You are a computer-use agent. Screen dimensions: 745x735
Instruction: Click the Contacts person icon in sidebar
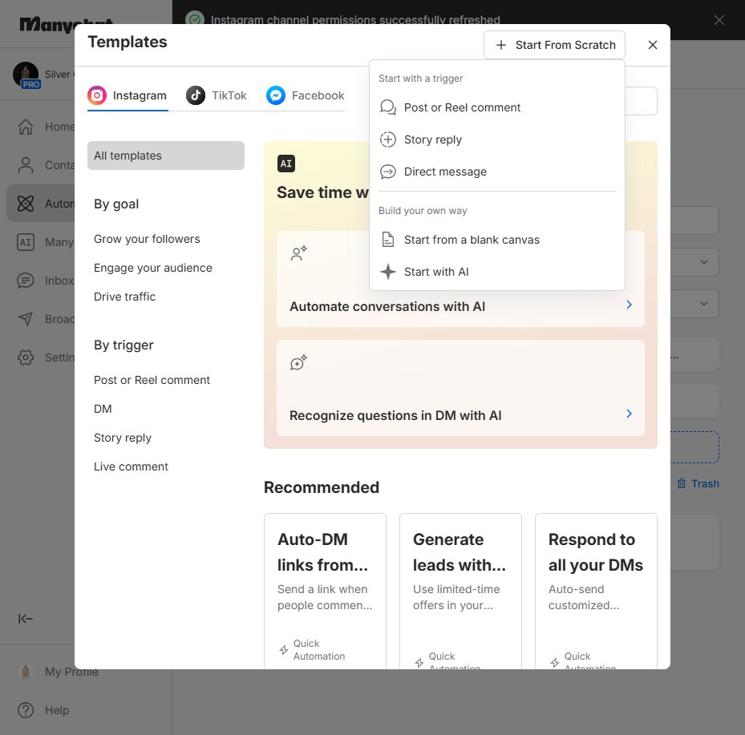pyautogui.click(x=26, y=165)
